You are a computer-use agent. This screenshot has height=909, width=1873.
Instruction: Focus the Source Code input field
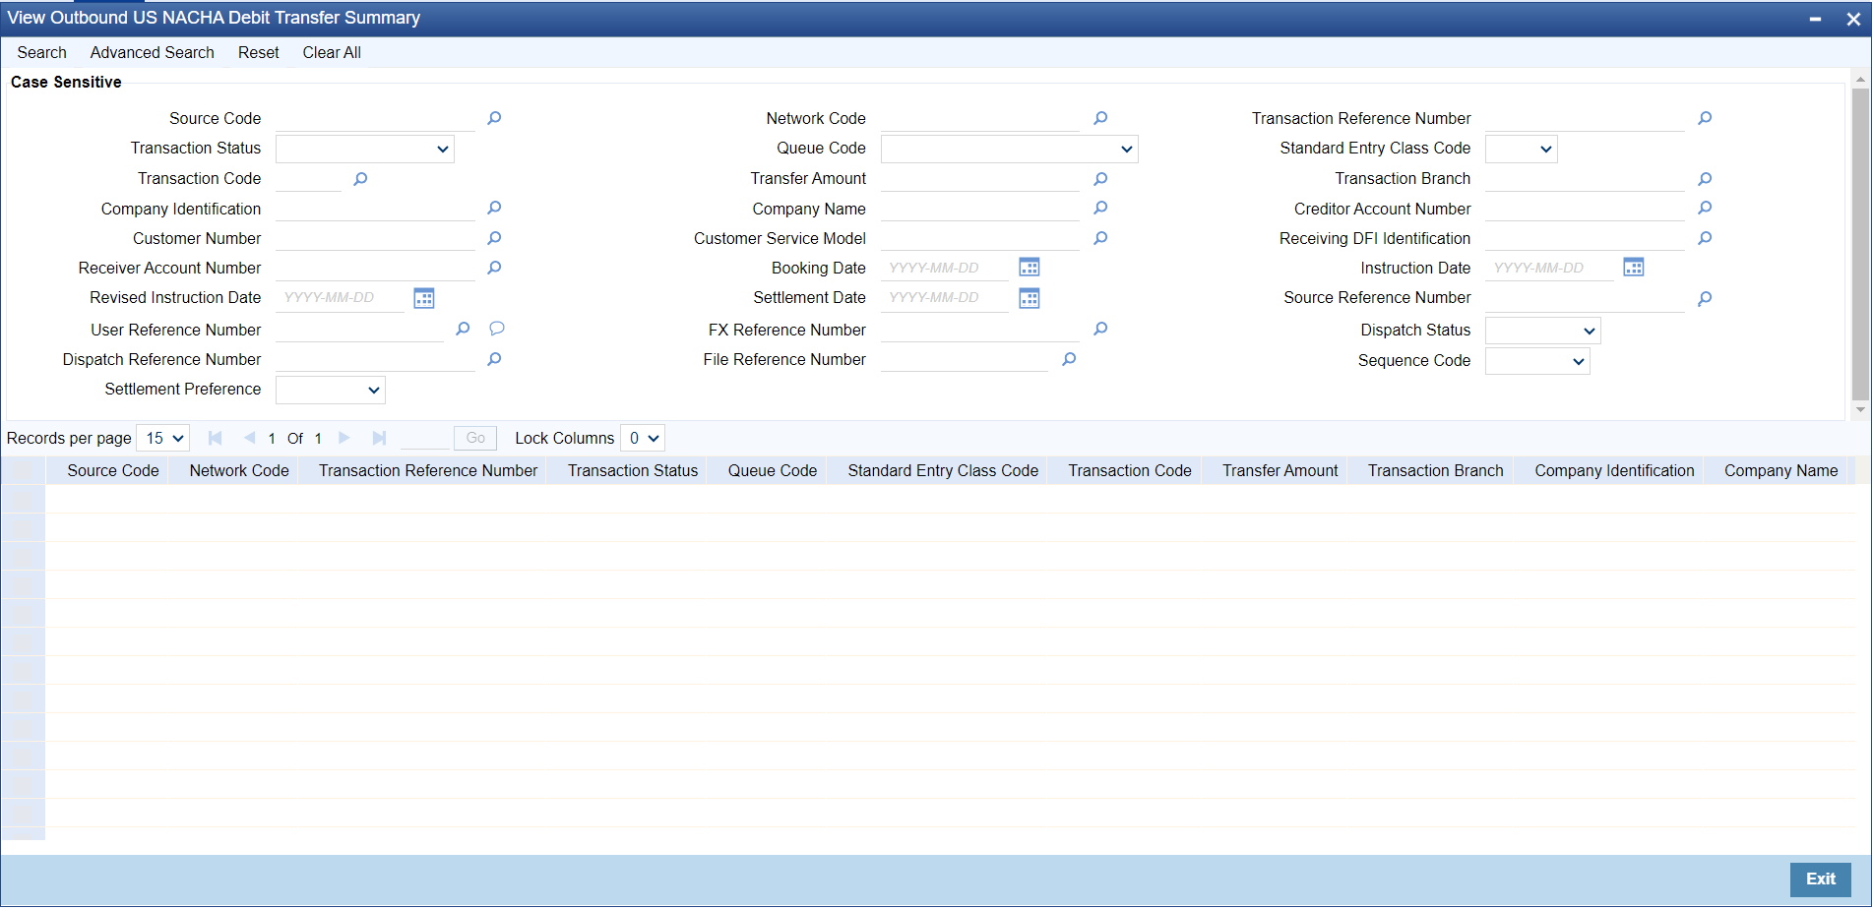[x=376, y=118]
